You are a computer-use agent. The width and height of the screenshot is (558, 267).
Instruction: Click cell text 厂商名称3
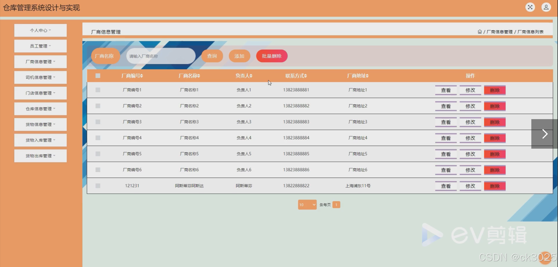[x=189, y=122]
